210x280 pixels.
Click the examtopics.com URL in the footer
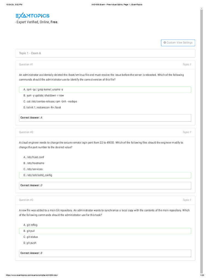[x=32, y=275]
